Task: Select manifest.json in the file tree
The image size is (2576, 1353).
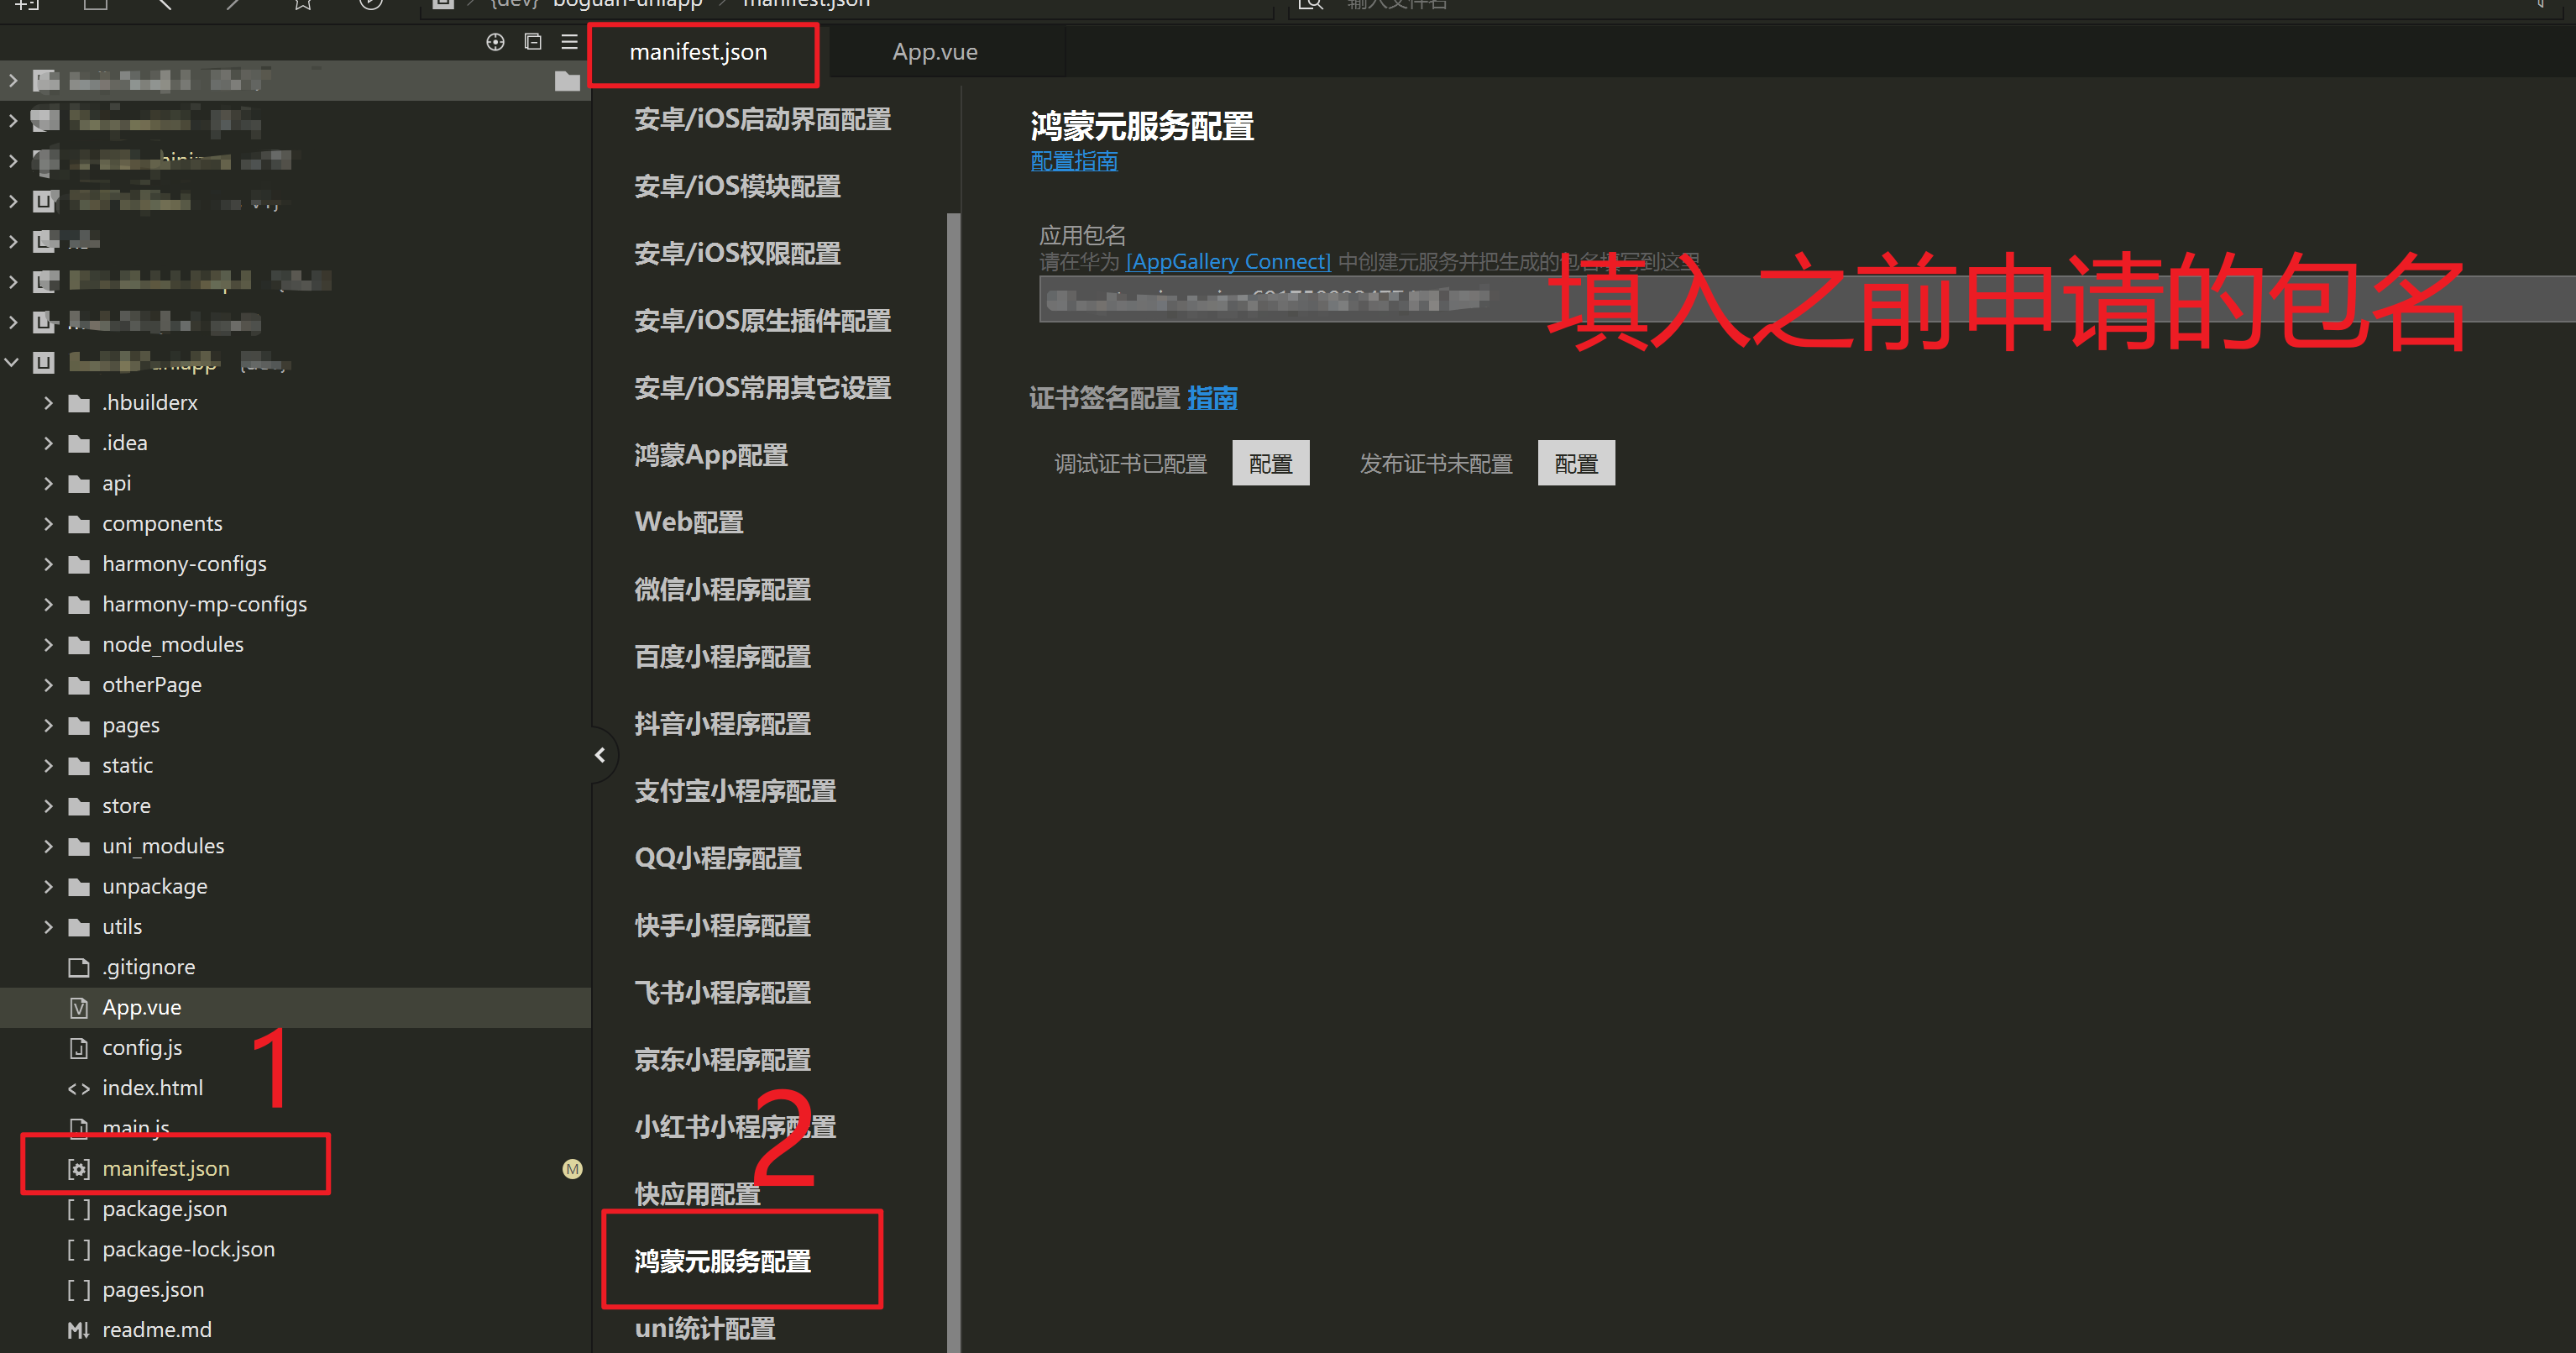Action: point(166,1168)
